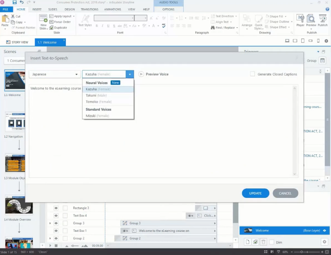This screenshot has width=331, height=255.
Task: Toggle visibility eye for Text Box 4
Action: (56, 216)
